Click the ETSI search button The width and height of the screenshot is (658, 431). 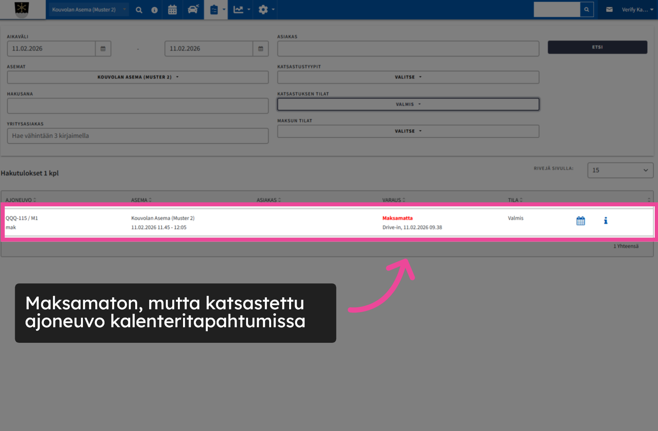point(597,47)
